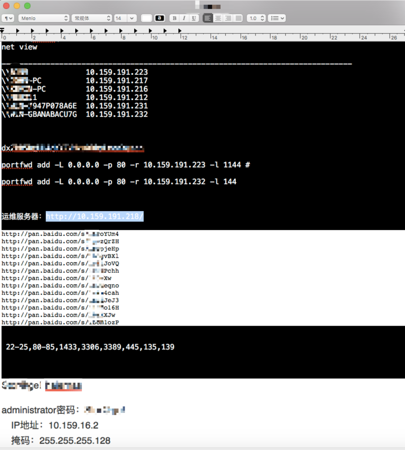Viewport: 405px width, 450px height.
Task: Click the yellow minimize window button
Action: (17, 6)
